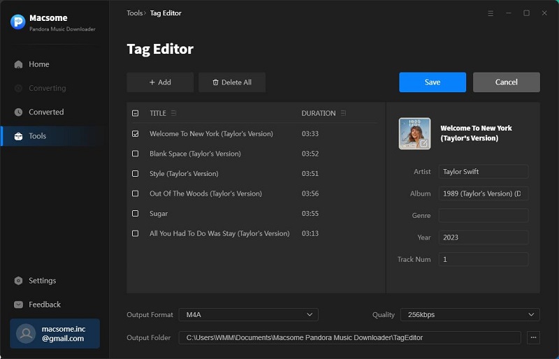Click the user avatar icon
This screenshot has width=559, height=359.
tap(26, 333)
